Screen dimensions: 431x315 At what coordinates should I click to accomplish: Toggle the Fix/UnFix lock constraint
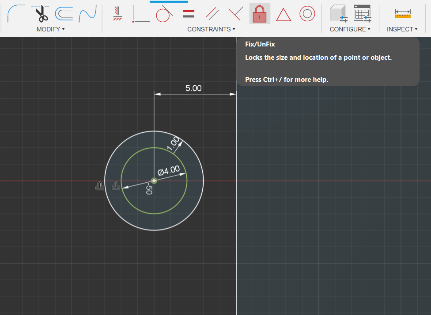pyautogui.click(x=260, y=14)
